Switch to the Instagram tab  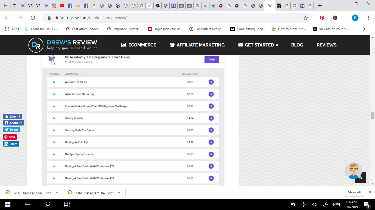click(x=54, y=5)
